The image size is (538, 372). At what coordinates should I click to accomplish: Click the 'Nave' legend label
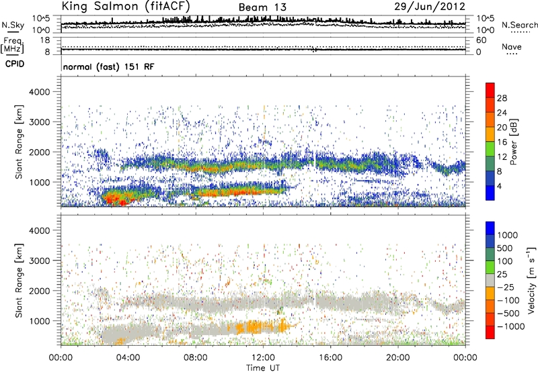click(512, 46)
